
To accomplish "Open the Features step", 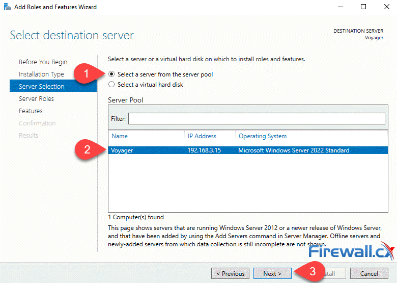I will tap(31, 111).
